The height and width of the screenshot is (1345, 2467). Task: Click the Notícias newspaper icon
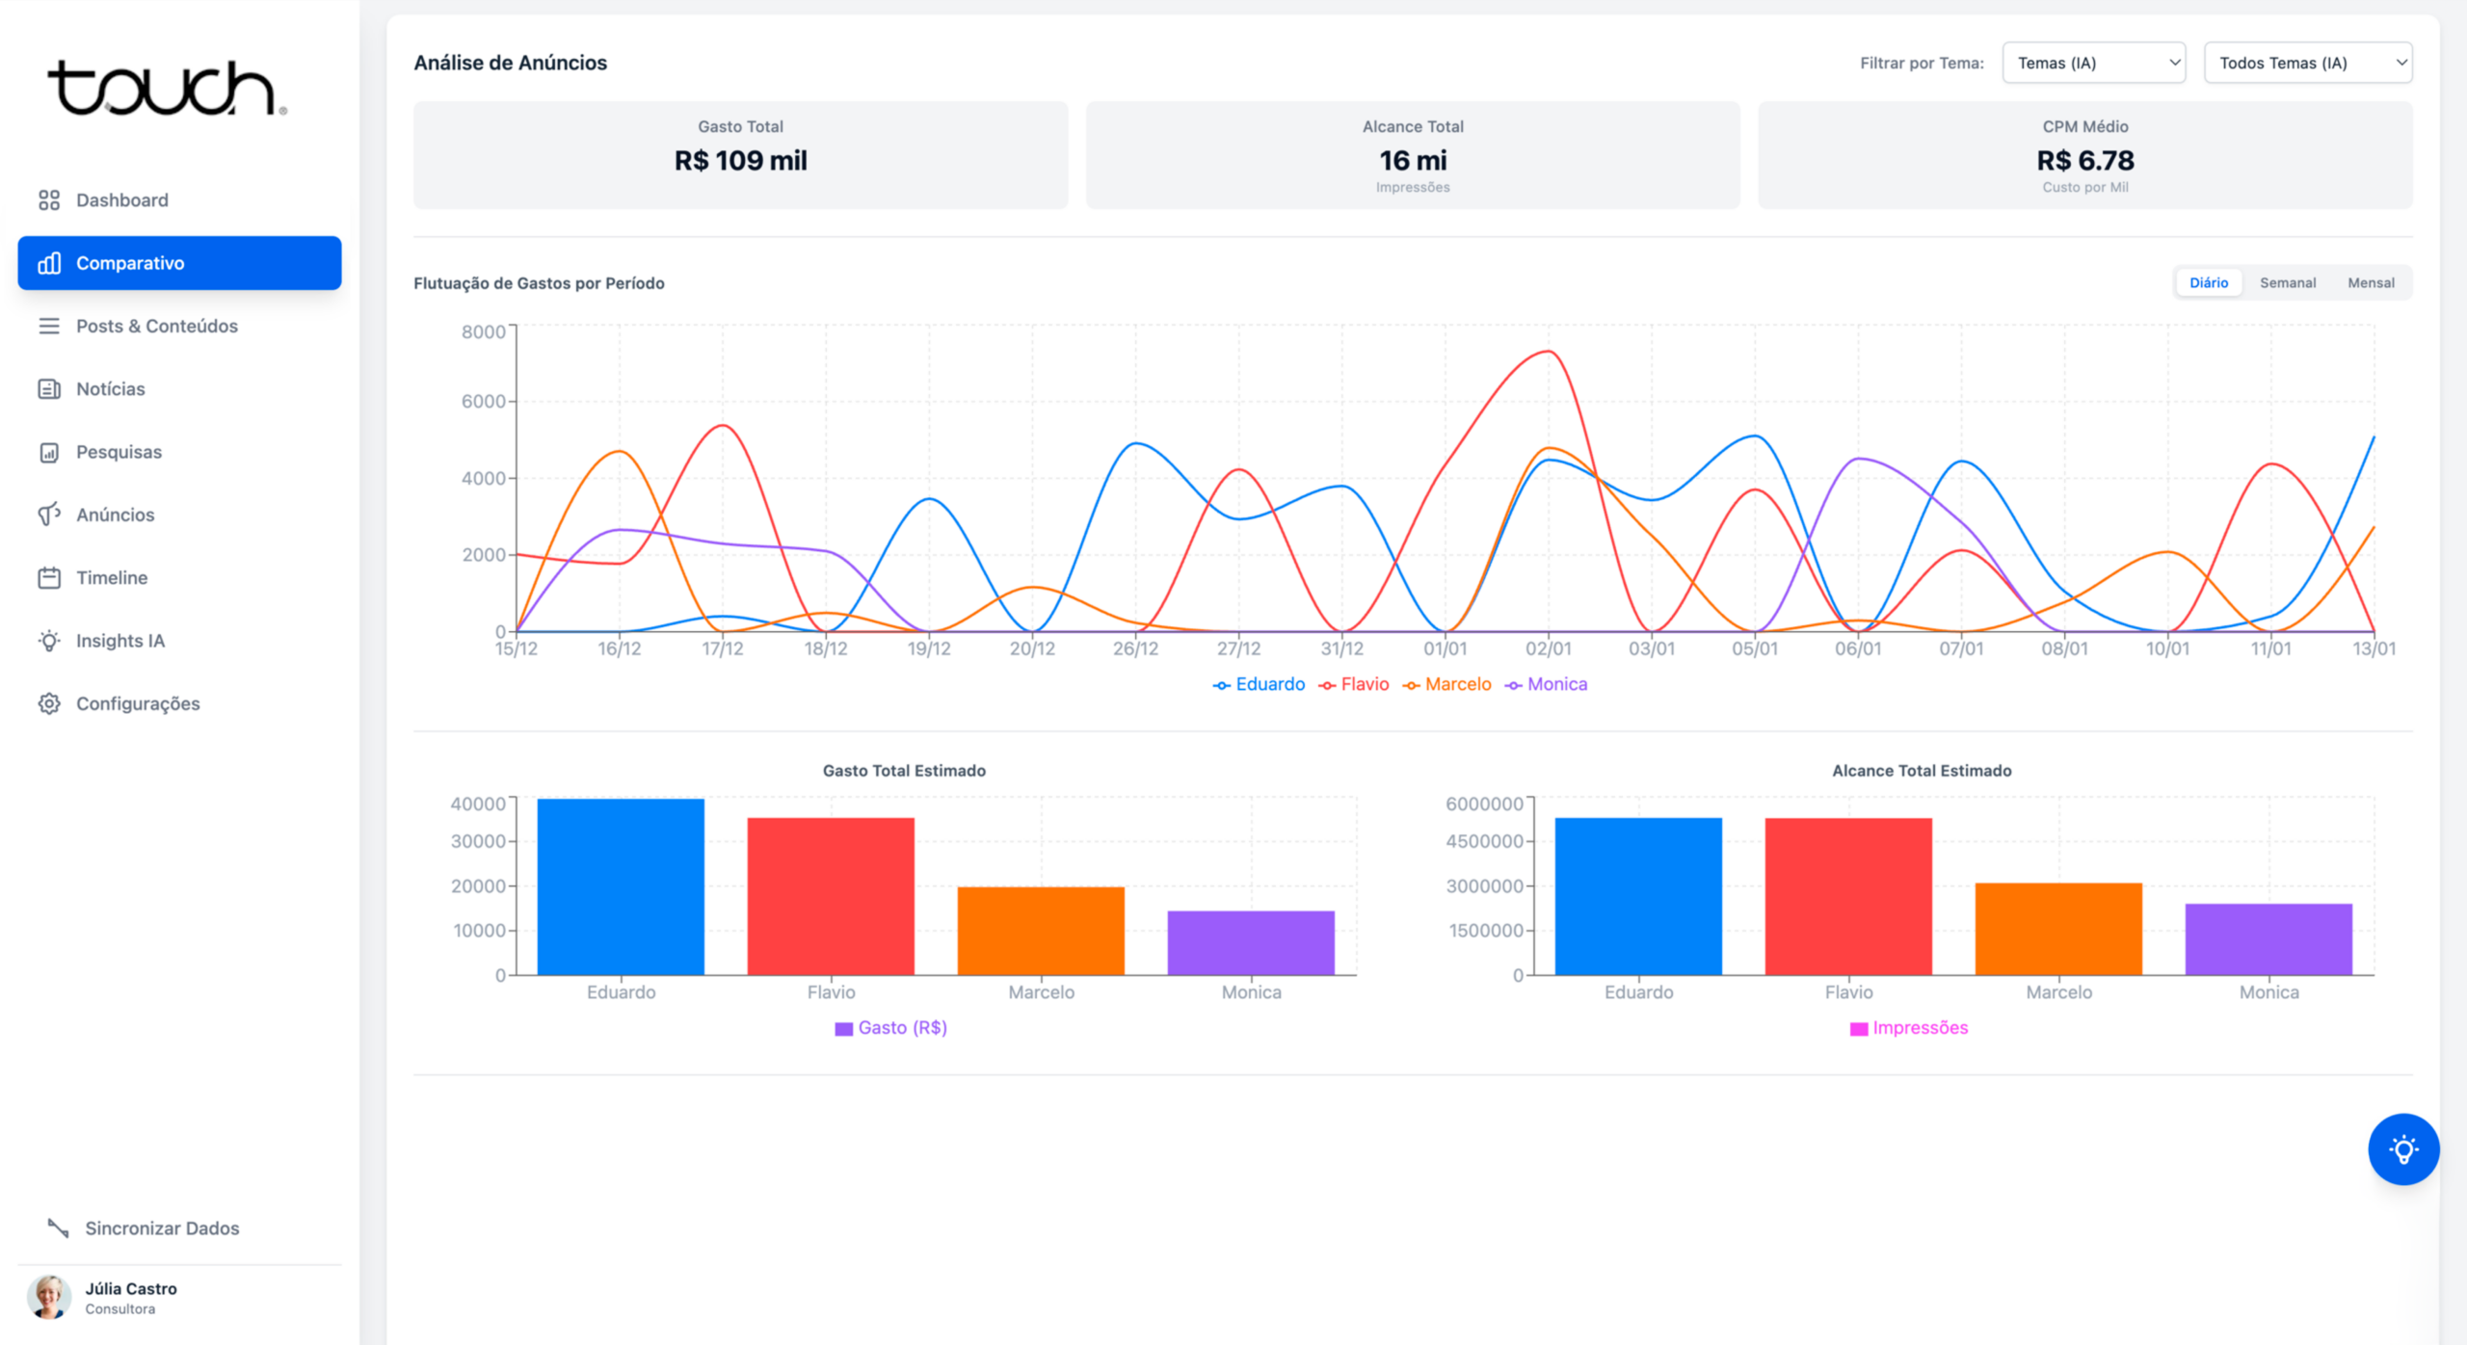point(49,388)
